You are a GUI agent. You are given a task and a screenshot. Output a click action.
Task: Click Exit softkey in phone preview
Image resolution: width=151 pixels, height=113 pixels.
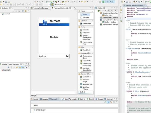68,56
